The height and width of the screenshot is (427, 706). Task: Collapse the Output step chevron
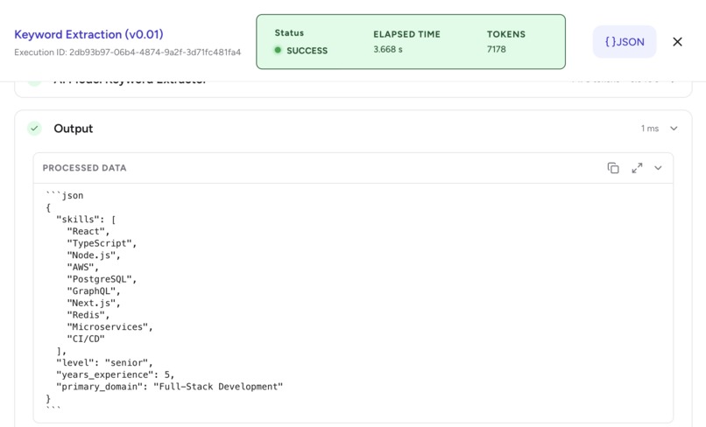(674, 129)
